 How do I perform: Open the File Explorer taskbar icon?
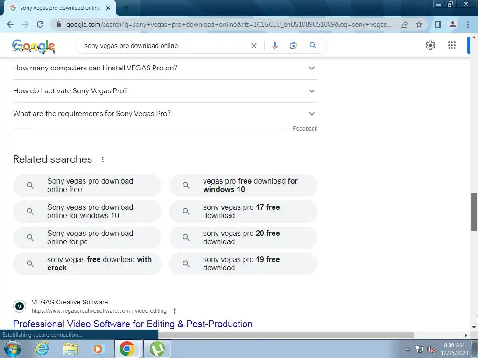(x=70, y=349)
